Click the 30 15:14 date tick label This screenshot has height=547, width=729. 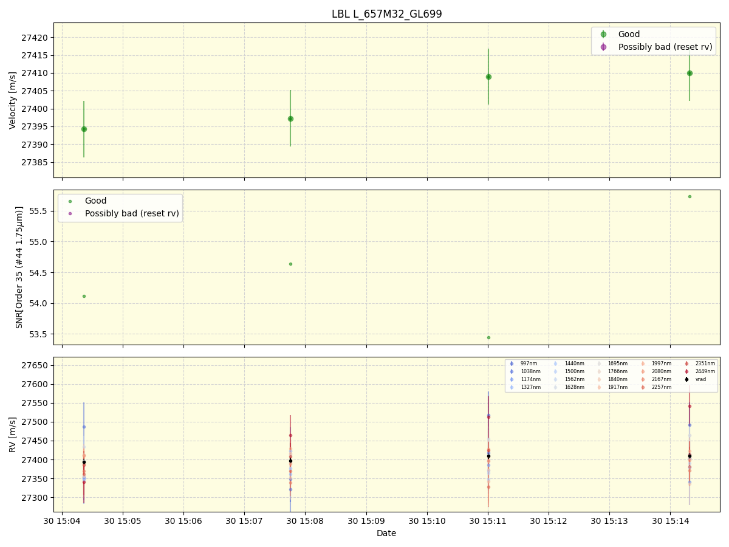point(670,521)
